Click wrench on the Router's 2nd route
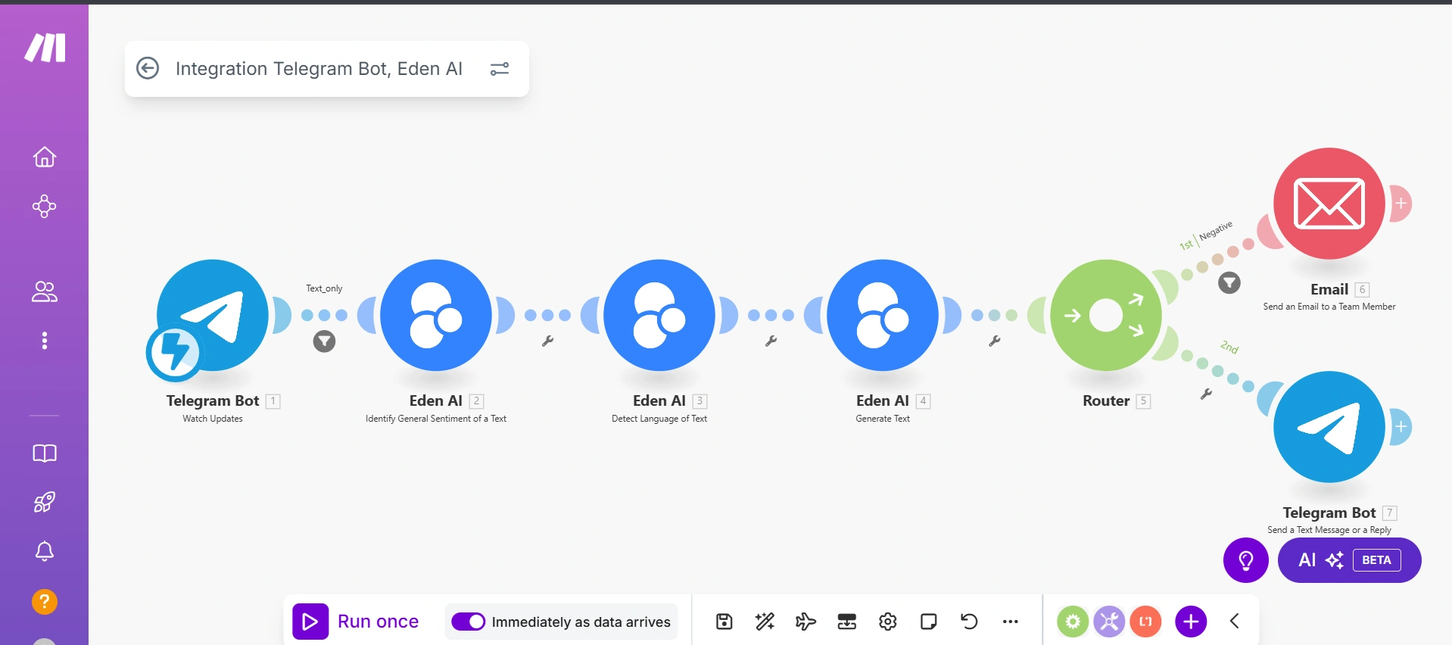The height and width of the screenshot is (645, 1452). (x=1207, y=394)
